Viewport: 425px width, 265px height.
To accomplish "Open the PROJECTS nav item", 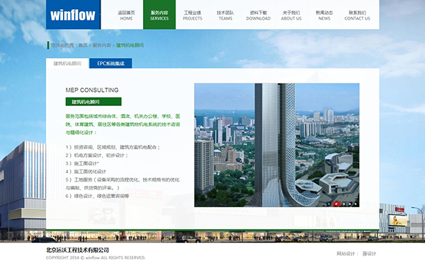I will click(x=193, y=16).
